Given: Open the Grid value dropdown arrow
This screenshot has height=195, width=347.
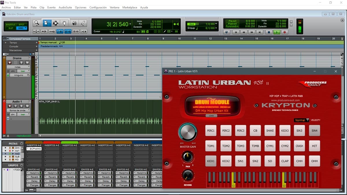Looking at the screenshot, I should (x=216, y=24).
